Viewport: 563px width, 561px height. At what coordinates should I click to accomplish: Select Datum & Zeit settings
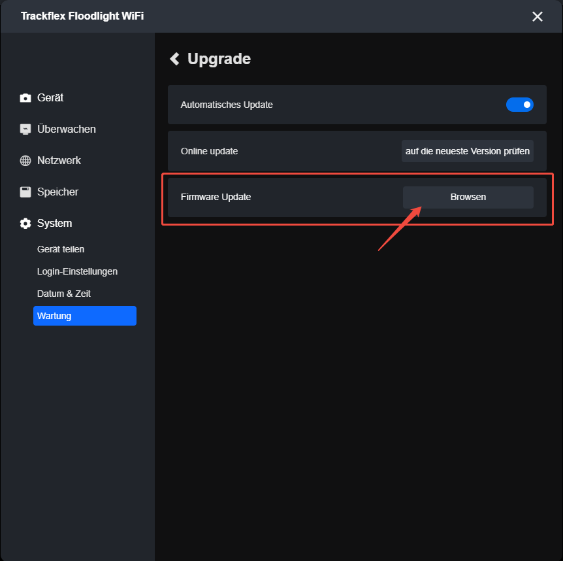click(x=63, y=294)
